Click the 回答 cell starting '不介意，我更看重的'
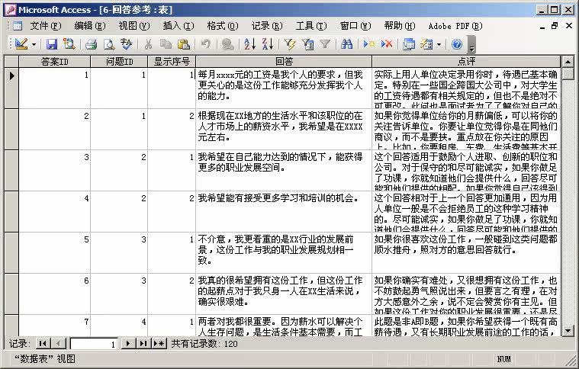579x369 pixels. point(284,253)
